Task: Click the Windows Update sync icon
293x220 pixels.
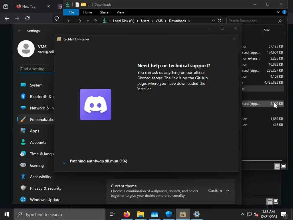Action: coord(23,199)
